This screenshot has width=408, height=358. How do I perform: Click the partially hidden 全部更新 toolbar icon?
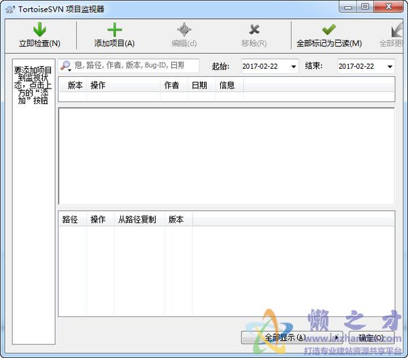[x=397, y=30]
